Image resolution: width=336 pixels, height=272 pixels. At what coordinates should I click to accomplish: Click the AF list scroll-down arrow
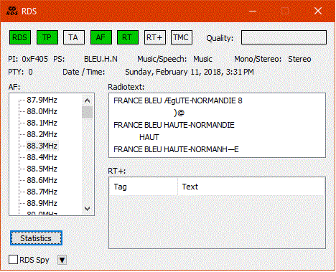tap(87, 209)
